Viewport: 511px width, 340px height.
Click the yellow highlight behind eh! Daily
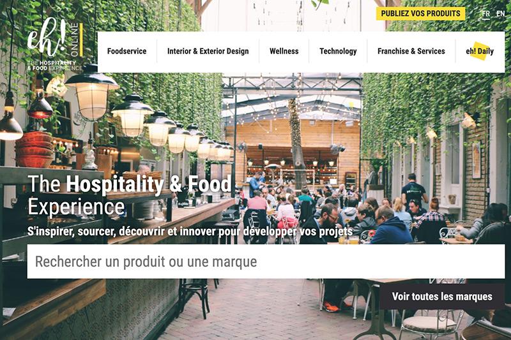[x=480, y=52]
